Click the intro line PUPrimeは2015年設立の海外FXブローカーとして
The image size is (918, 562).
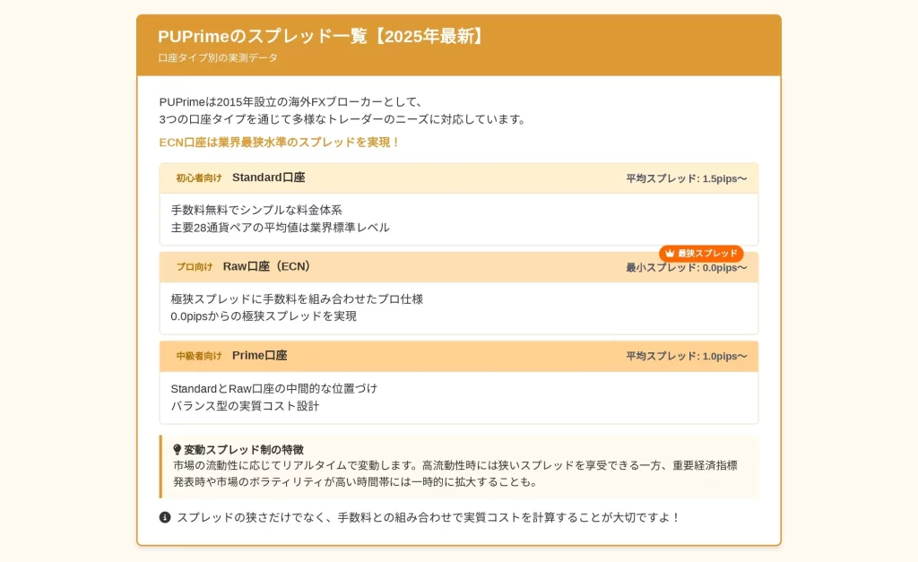(x=291, y=102)
